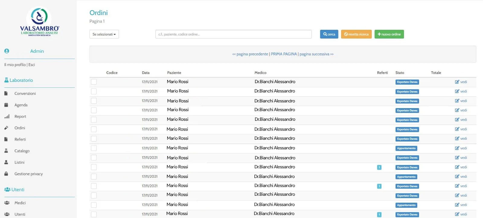Click the Ordini page title

point(98,13)
